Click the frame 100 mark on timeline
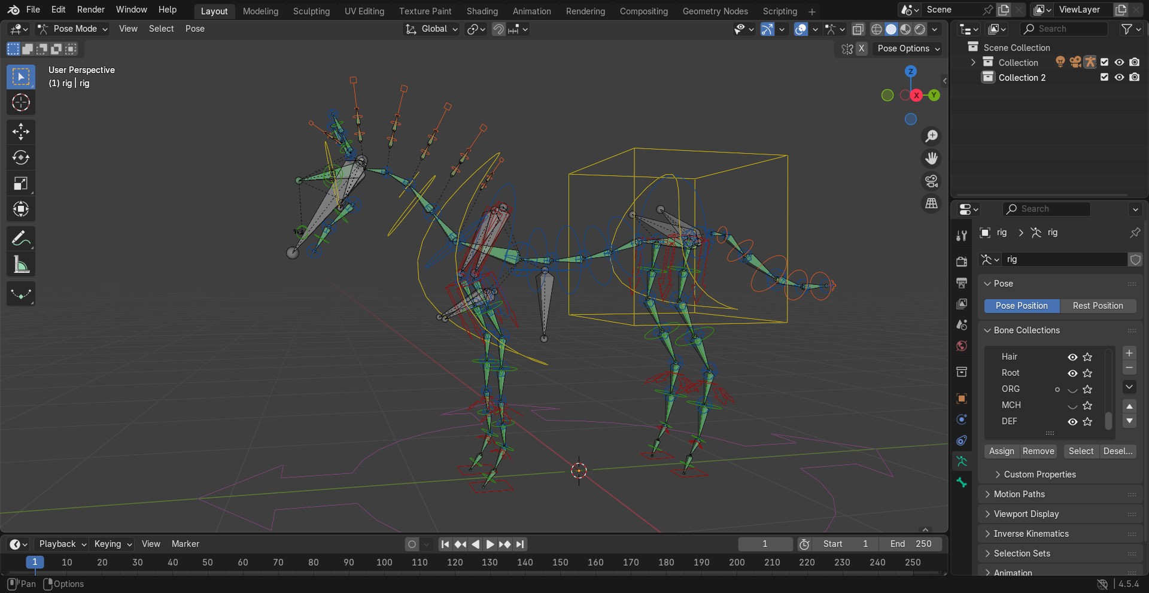 (x=384, y=562)
